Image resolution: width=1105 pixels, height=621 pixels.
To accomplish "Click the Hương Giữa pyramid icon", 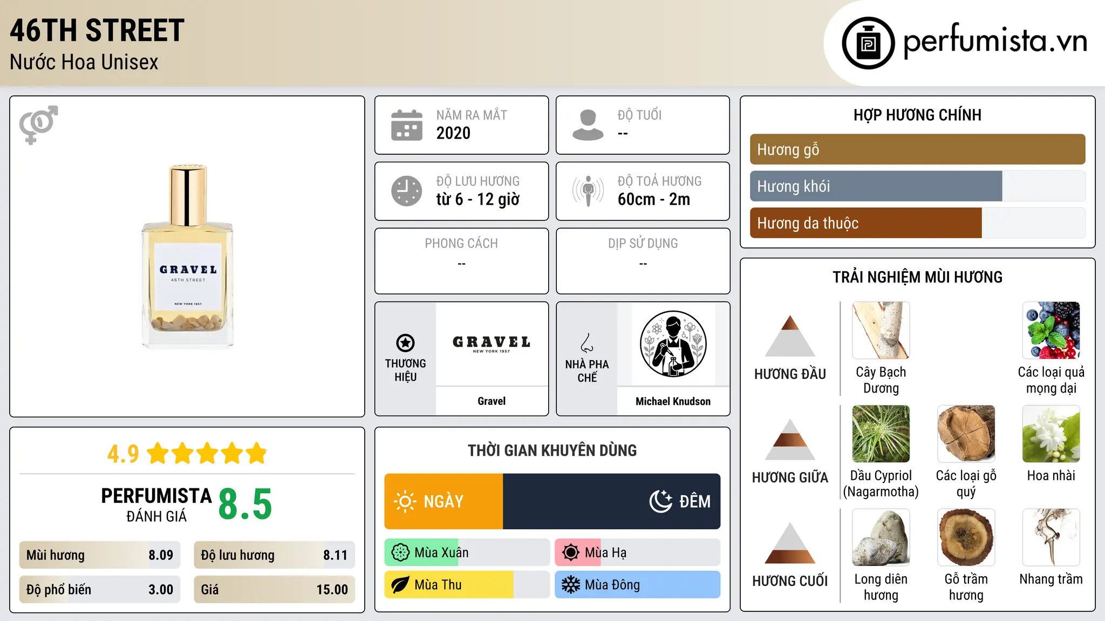I will coord(790,439).
